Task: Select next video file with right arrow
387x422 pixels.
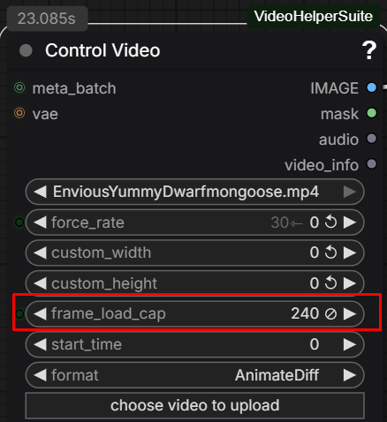Action: coord(350,192)
